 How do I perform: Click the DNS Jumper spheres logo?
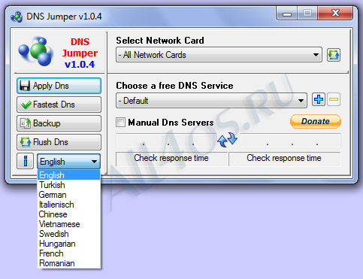35,51
